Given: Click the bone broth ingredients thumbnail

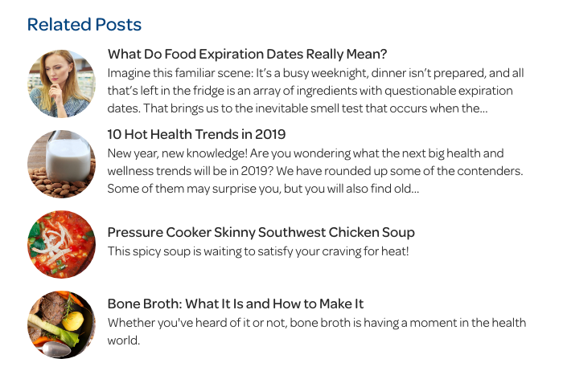Looking at the screenshot, I should pyautogui.click(x=61, y=324).
